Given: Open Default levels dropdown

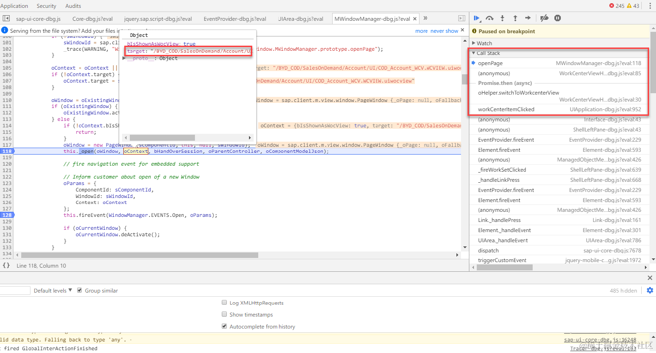Looking at the screenshot, I should (x=53, y=290).
